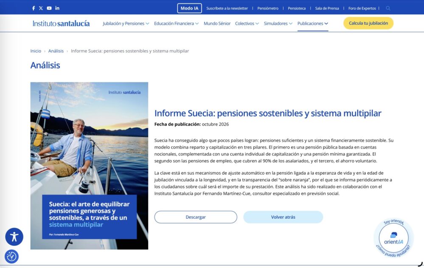Expand the Jubilación y Pensiones menu
The image size is (424, 268).
coord(126,23)
